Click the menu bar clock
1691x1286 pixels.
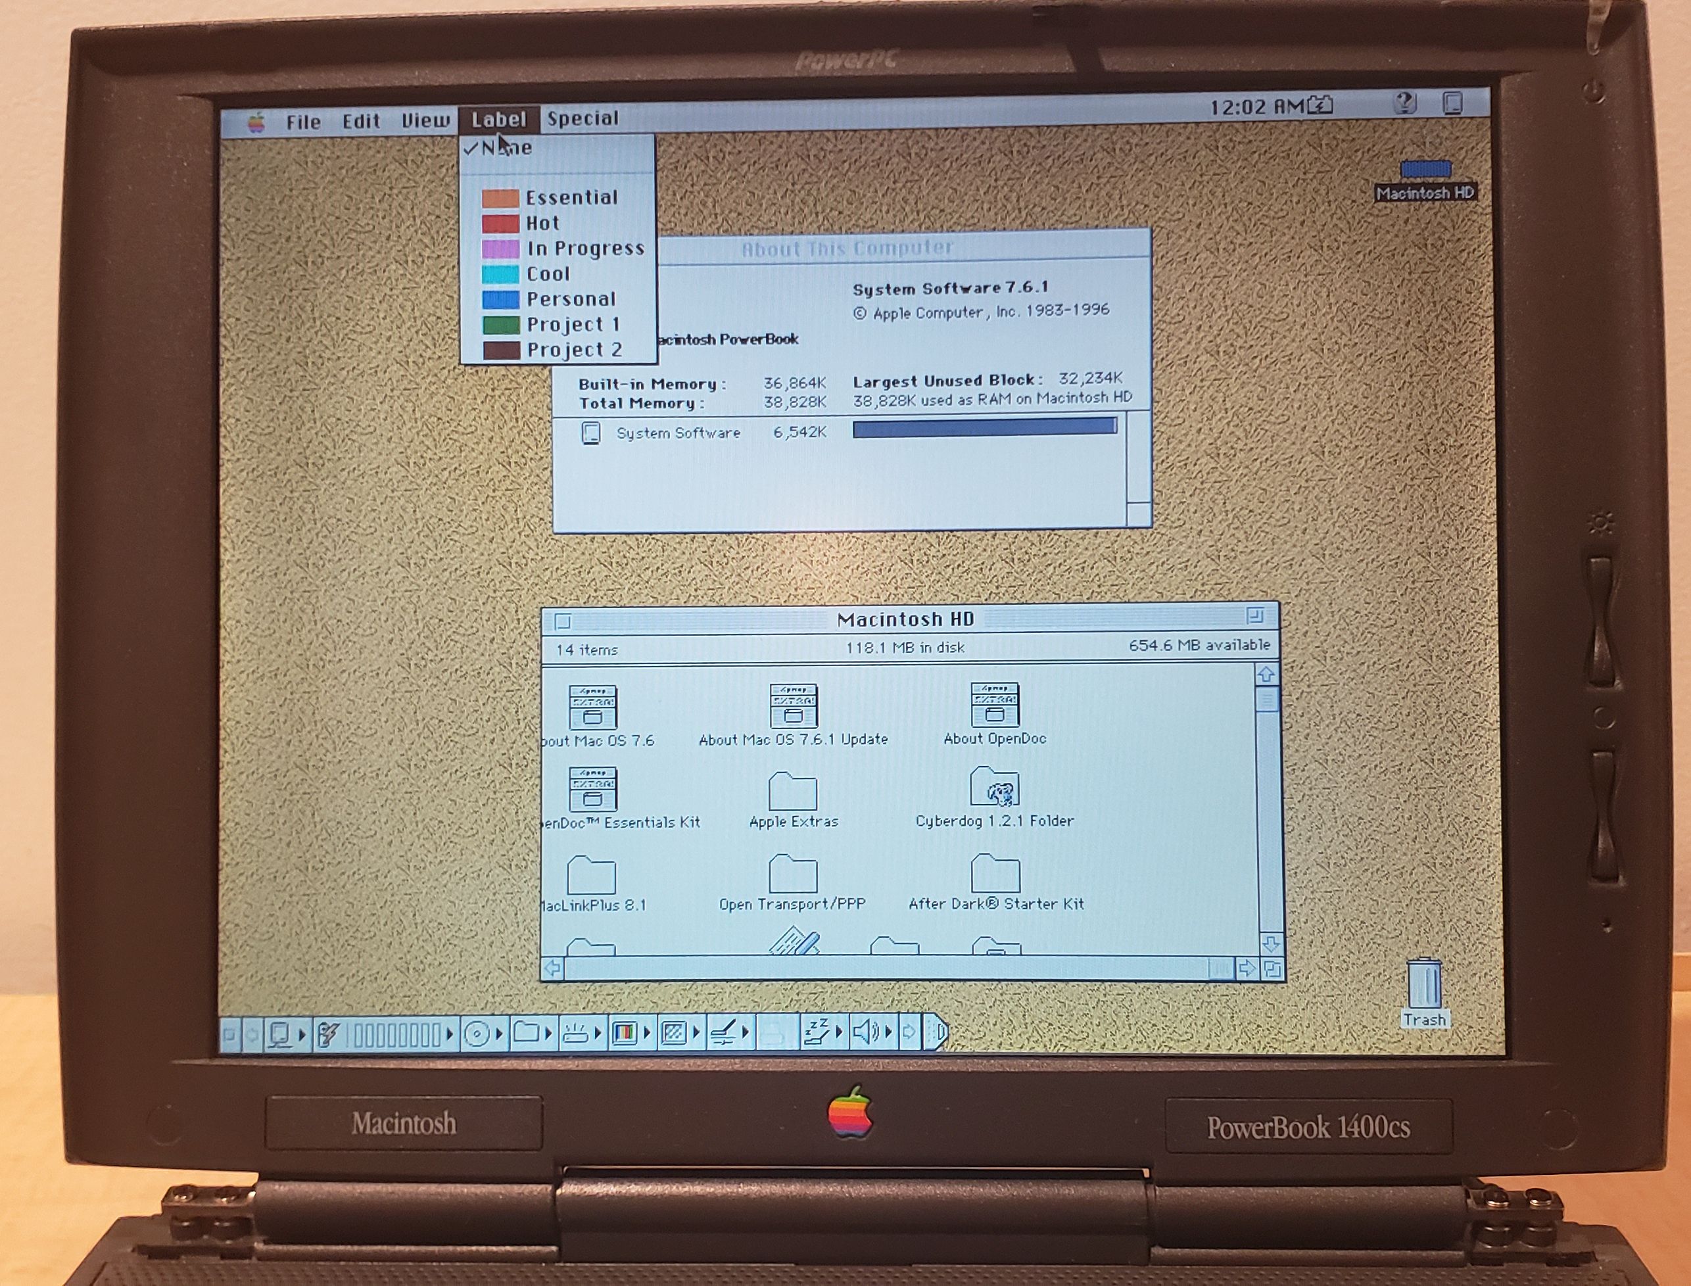point(1256,107)
